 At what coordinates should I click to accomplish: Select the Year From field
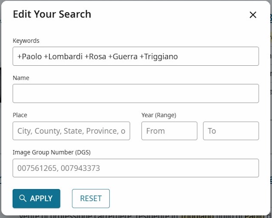pyautogui.click(x=169, y=131)
